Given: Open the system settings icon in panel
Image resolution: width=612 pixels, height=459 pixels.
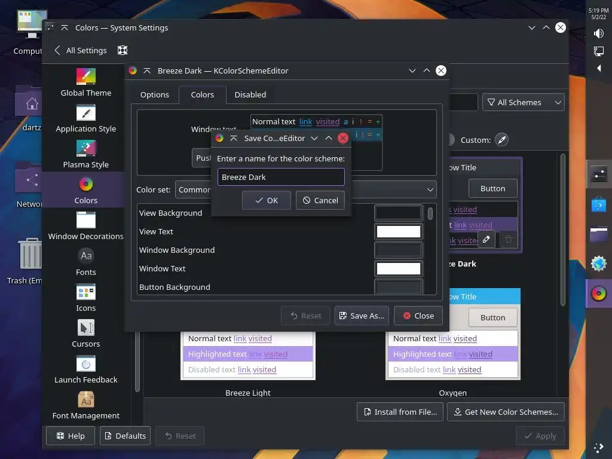Looking at the screenshot, I should click(599, 174).
